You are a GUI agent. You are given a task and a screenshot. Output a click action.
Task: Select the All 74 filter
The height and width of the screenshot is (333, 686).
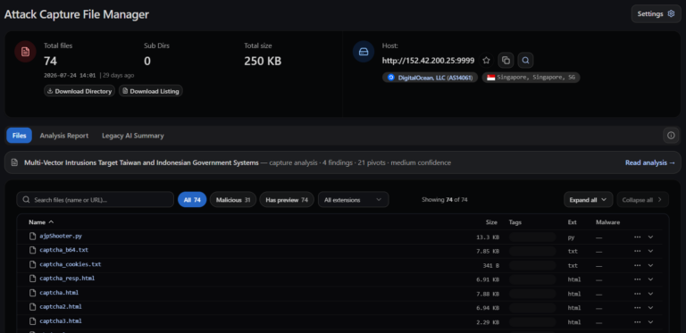click(192, 200)
